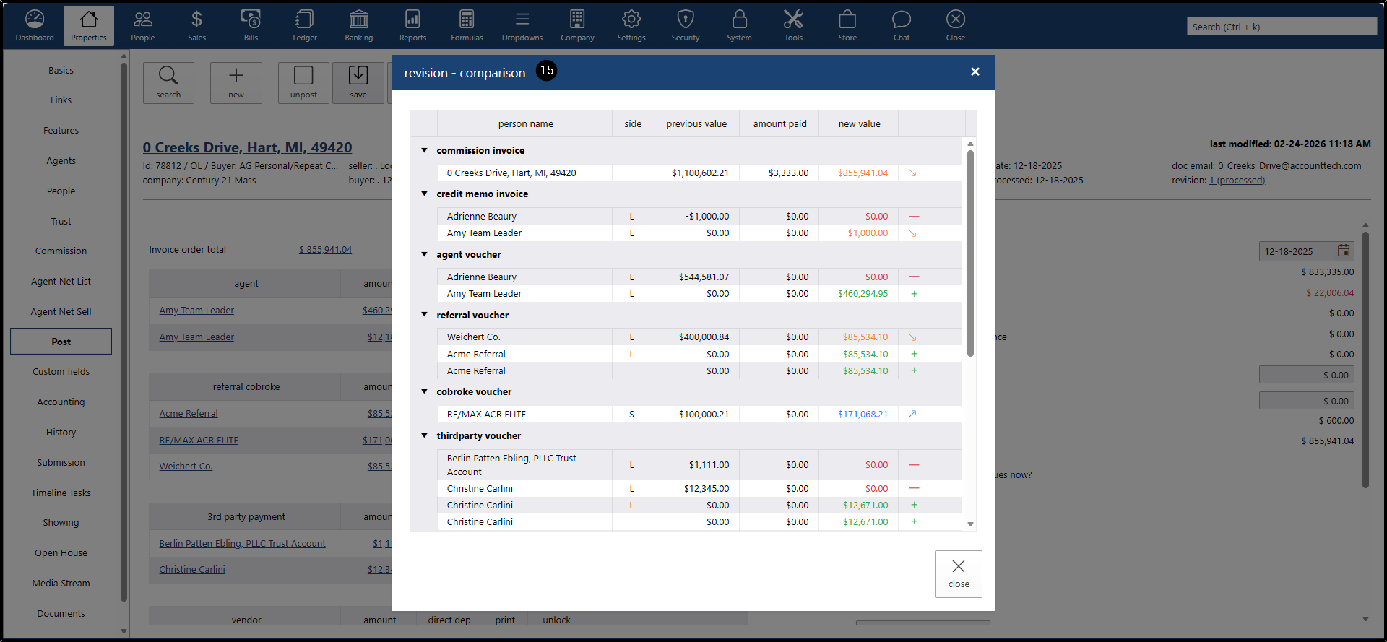Click the search toolbar button
Viewport: 1387px width, 642px height.
[x=168, y=82]
